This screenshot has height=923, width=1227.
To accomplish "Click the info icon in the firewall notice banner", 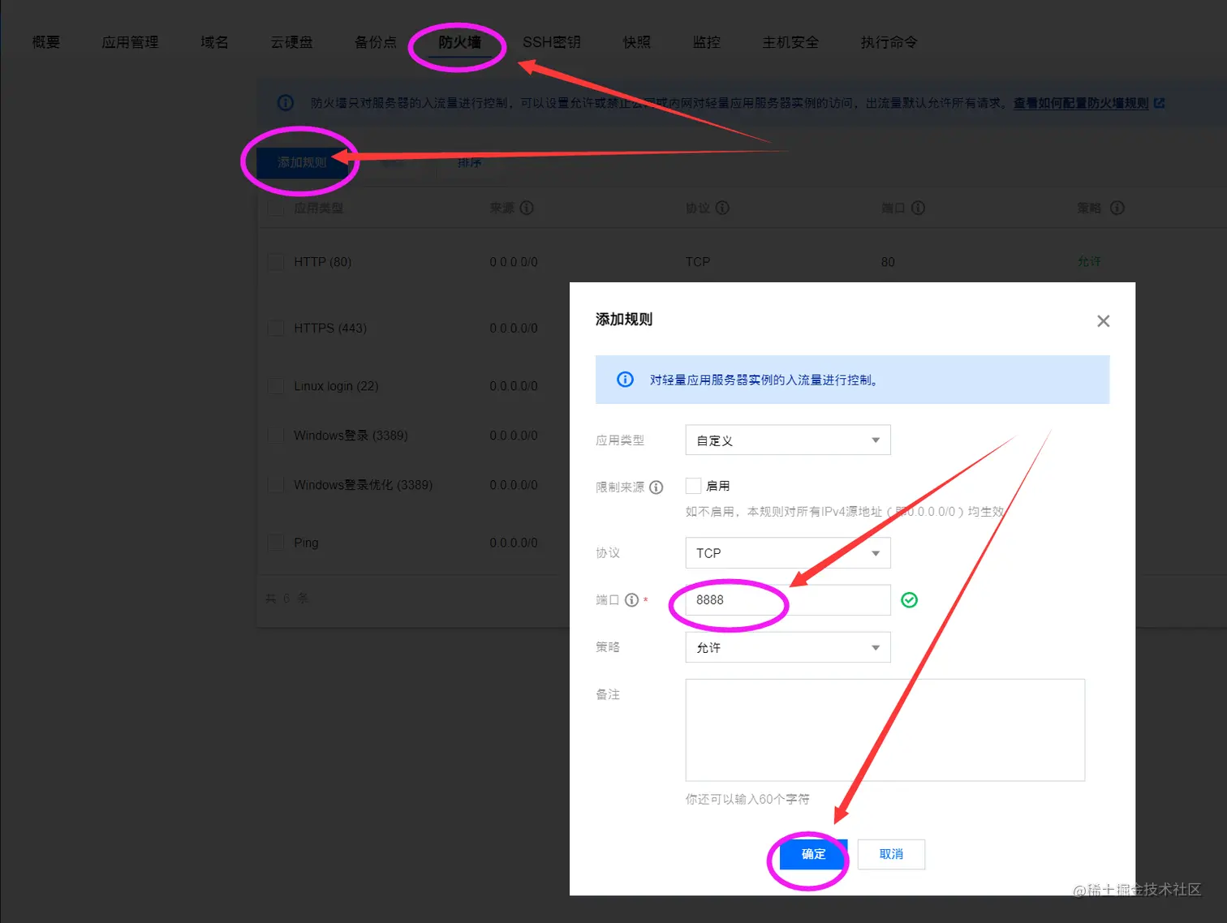I will [286, 103].
